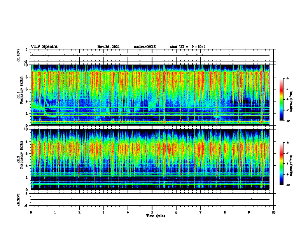The image size is (308, 238).
Task: Click the ch.1 'Frequency (kHz)' axis label
Action: coord(21,91)
